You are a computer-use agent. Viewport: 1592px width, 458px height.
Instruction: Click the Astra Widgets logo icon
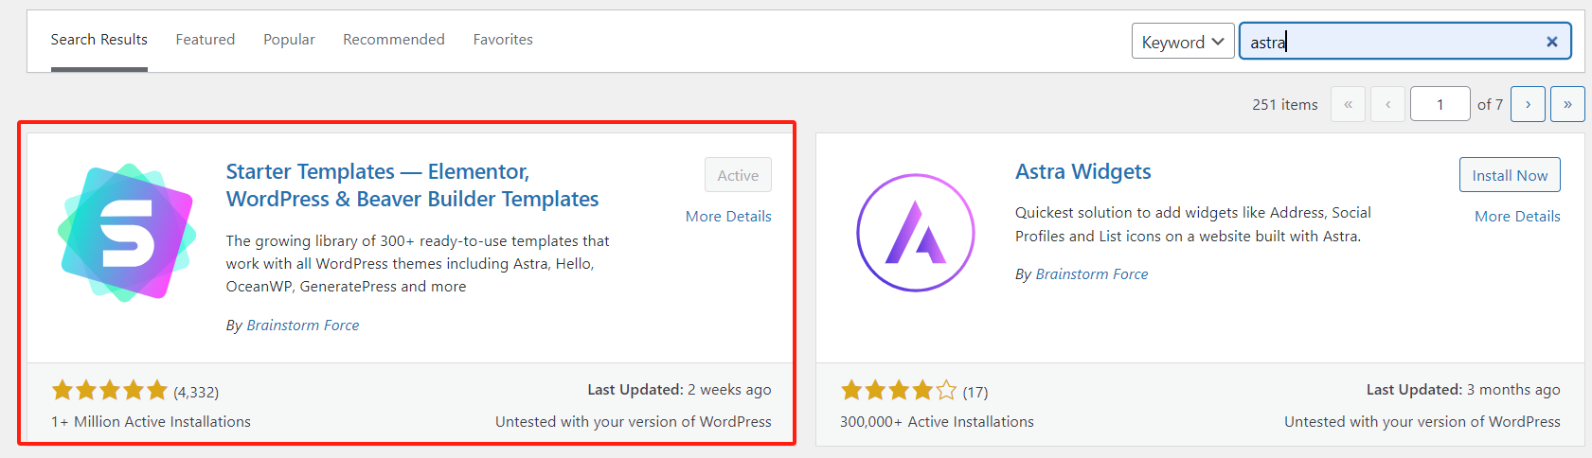[x=916, y=233]
